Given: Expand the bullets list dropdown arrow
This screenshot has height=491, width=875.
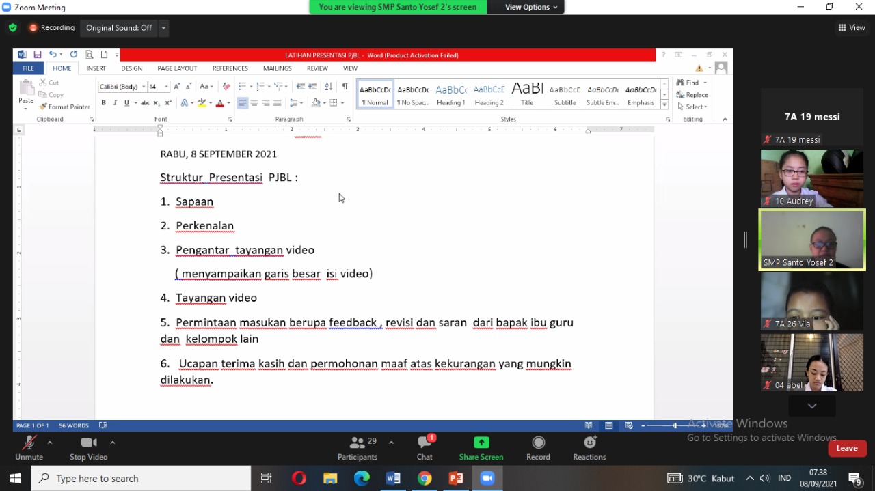Looking at the screenshot, I should tap(251, 87).
